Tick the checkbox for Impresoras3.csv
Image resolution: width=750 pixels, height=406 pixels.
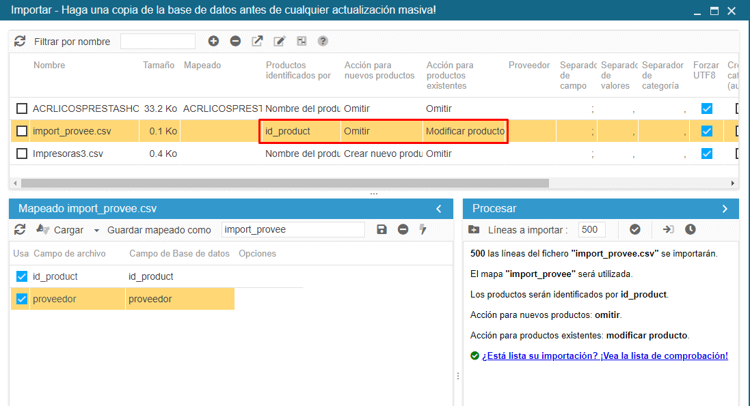point(21,154)
